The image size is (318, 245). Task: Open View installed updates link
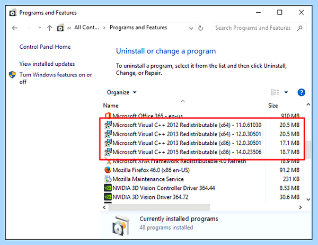(x=47, y=64)
